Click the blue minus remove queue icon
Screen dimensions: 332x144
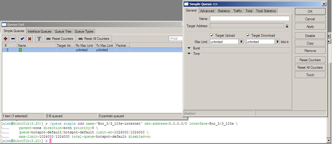(x=13, y=39)
